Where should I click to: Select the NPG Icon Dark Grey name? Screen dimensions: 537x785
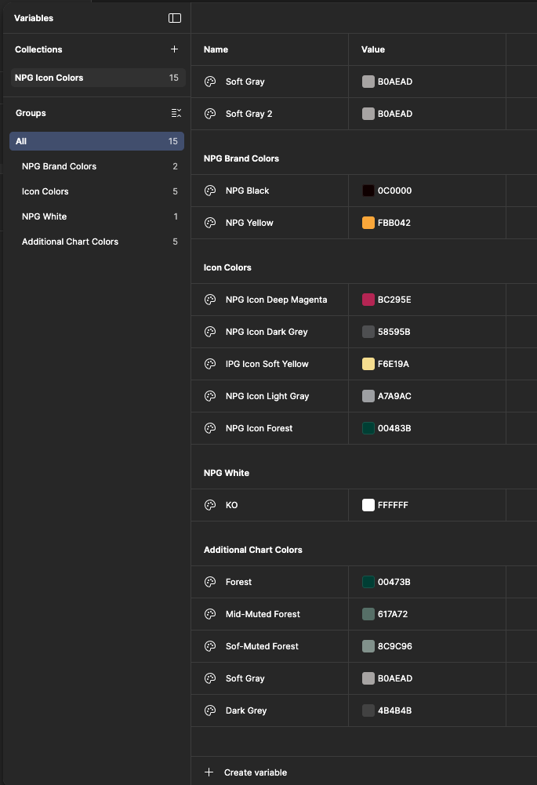coord(267,332)
